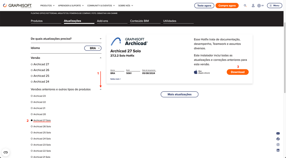The width and height of the screenshot is (286, 158).
Task: Open the YouTube social link
Action: pyautogui.click(x=278, y=133)
